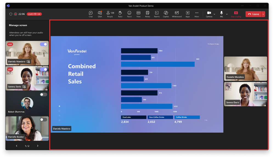This screenshot has height=158, width=274.
Task: Select Serena Davis's video on the stage
Action: pyautogui.click(x=245, y=94)
